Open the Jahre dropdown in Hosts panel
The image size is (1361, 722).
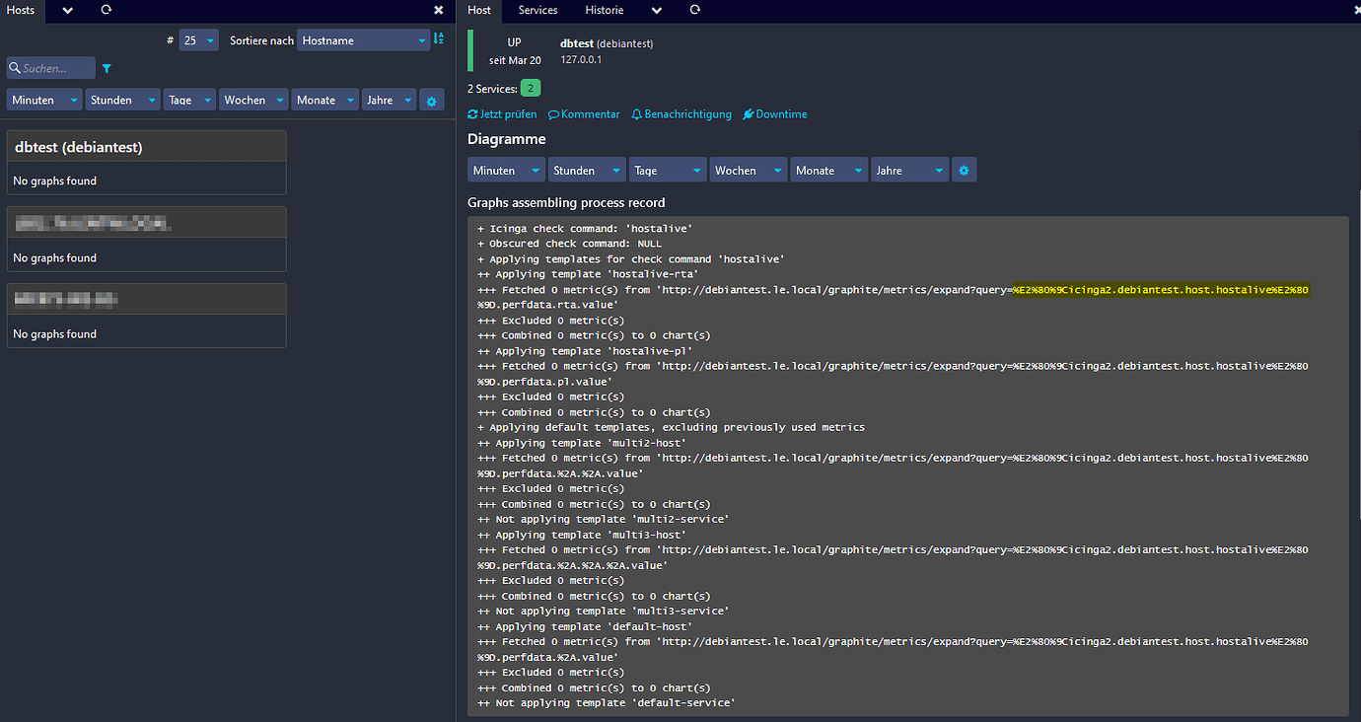(389, 100)
